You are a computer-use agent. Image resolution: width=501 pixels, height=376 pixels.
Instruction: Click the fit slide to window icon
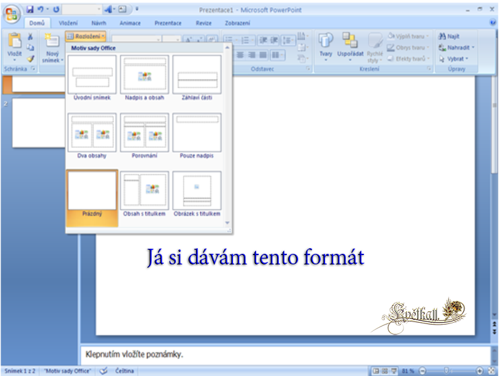(x=492, y=371)
